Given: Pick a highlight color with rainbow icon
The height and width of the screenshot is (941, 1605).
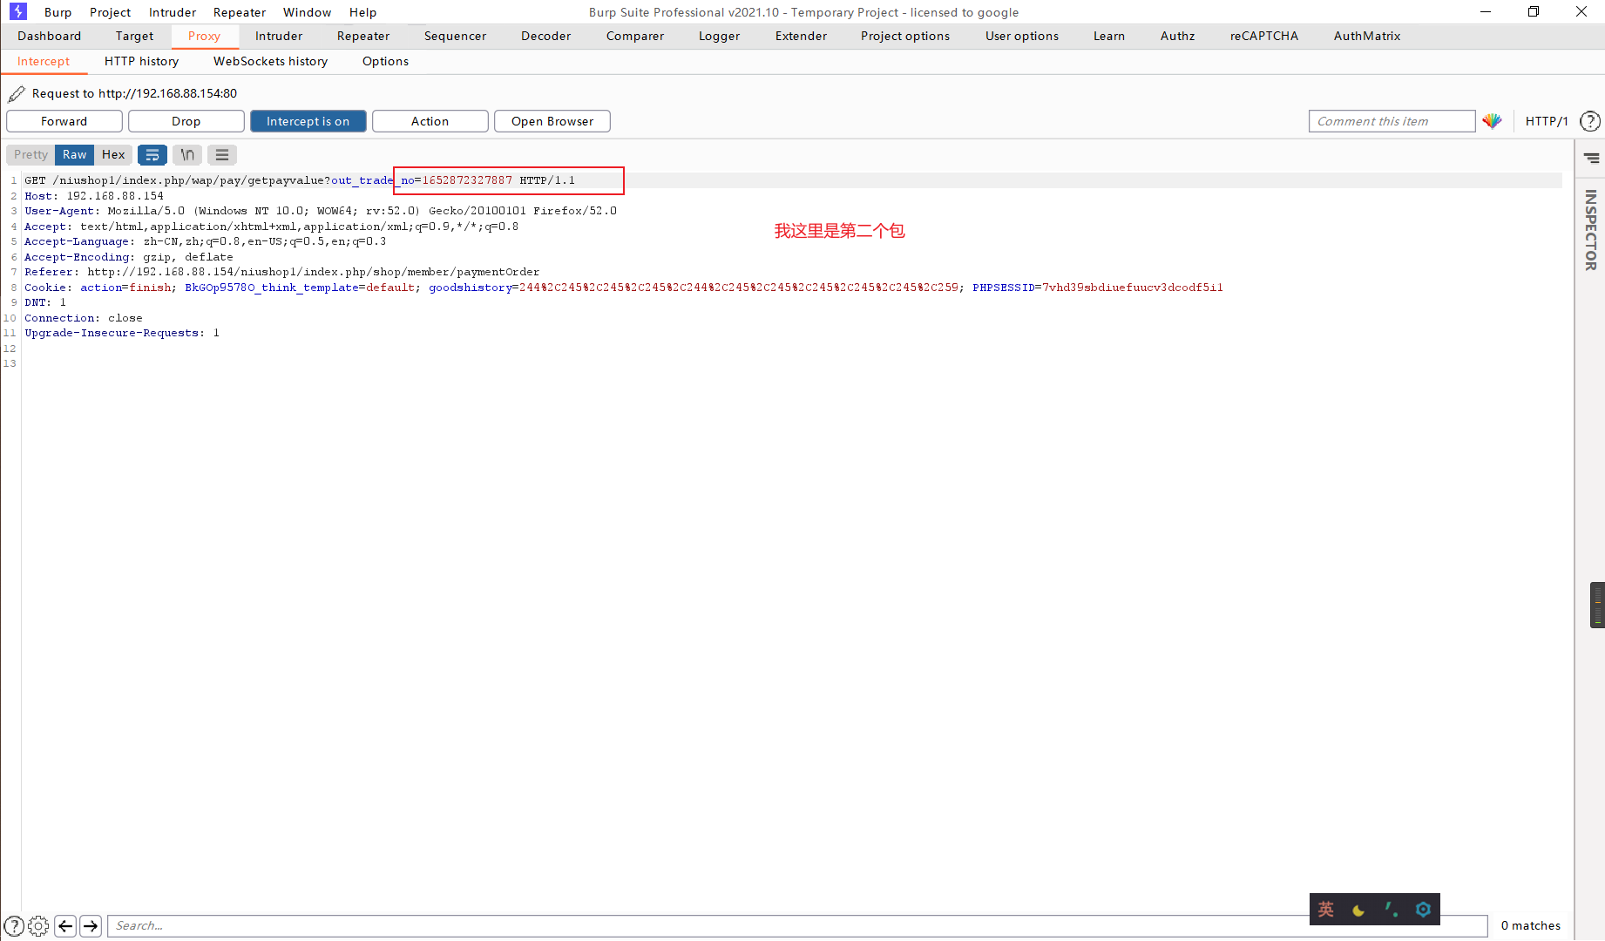Looking at the screenshot, I should [1492, 121].
